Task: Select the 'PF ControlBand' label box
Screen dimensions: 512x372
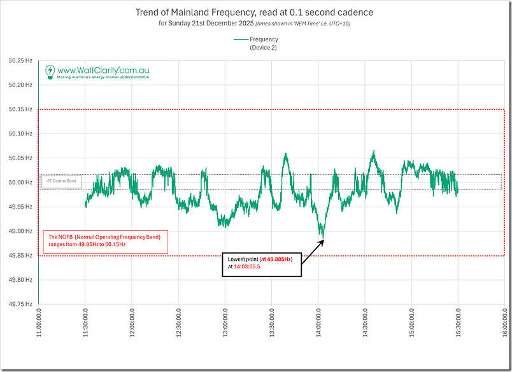Action: pyautogui.click(x=61, y=181)
